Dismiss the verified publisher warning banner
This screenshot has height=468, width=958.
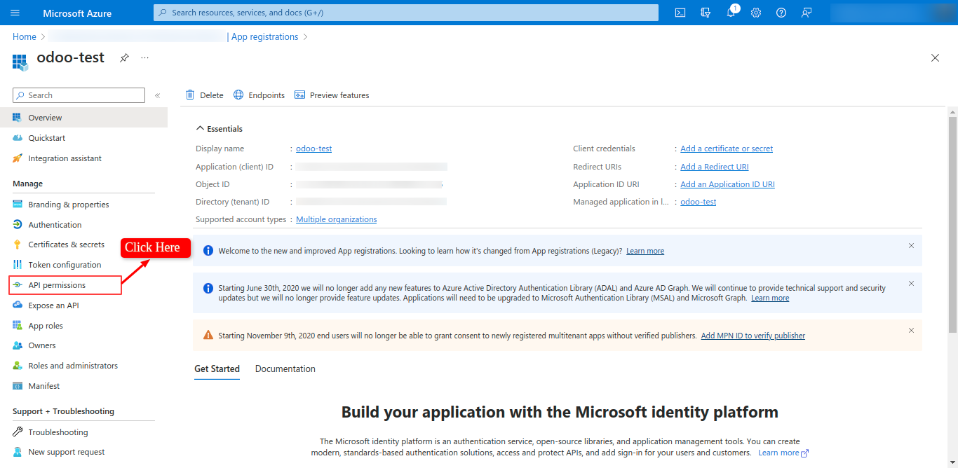911,331
